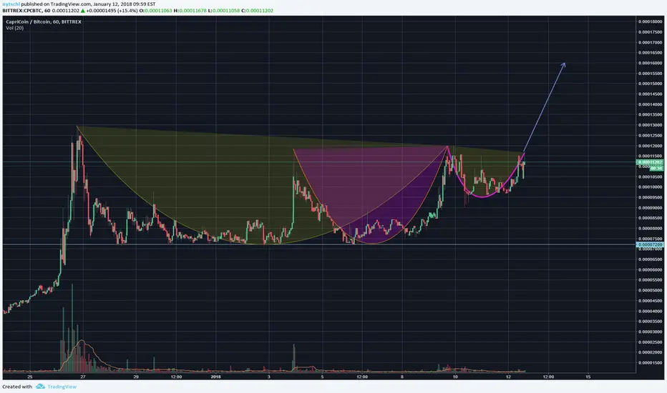The width and height of the screenshot is (667, 393).
Task: Click the 25 date label on time axis
Action: 30,377
